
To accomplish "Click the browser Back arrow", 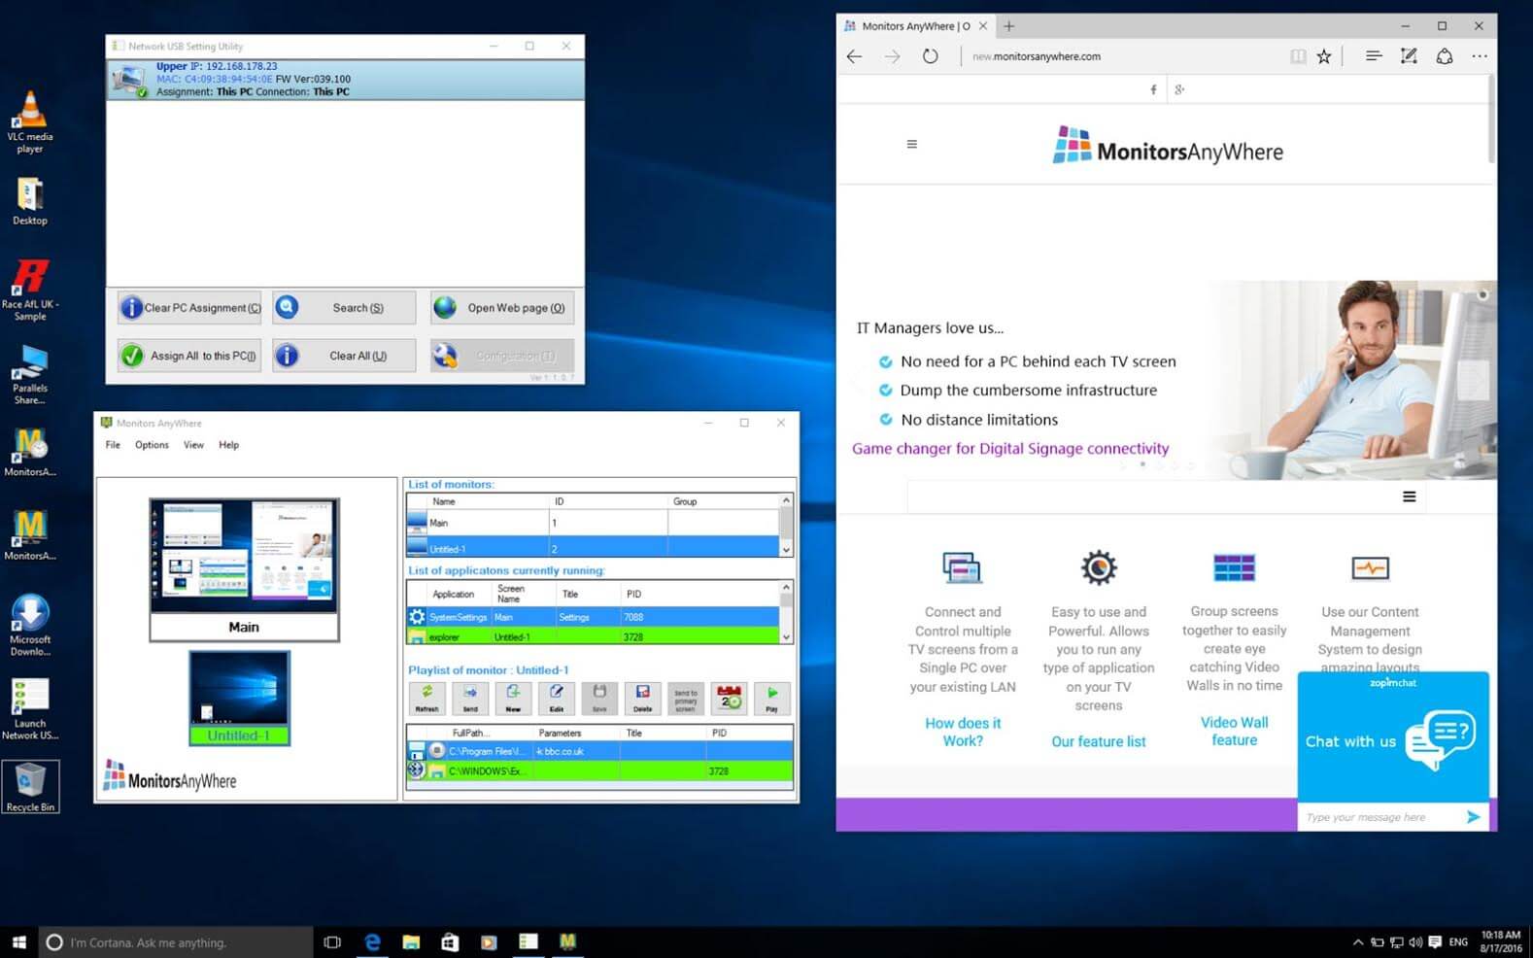I will 854,56.
